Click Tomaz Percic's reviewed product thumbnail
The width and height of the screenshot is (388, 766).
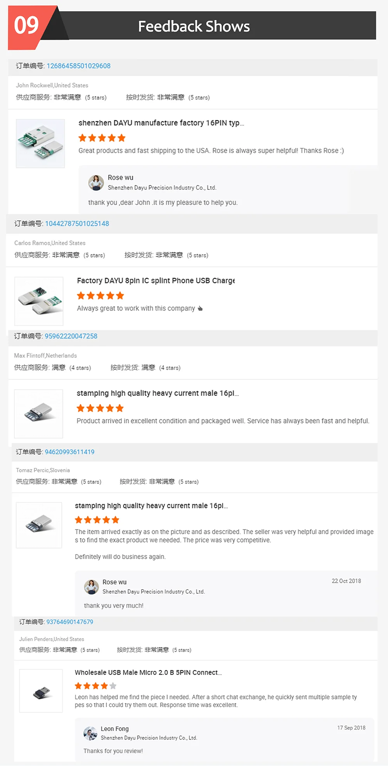pyautogui.click(x=39, y=525)
